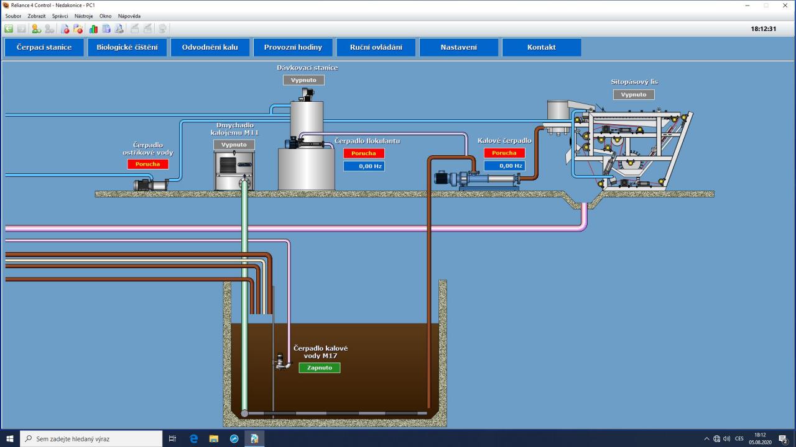Click the Kalové čerpadlo frequency field

[504, 166]
